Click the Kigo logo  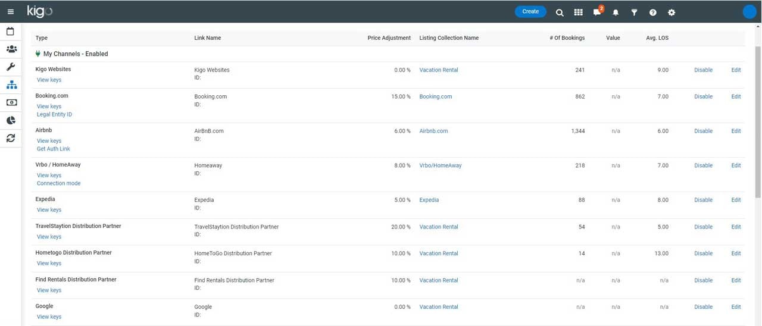[40, 11]
